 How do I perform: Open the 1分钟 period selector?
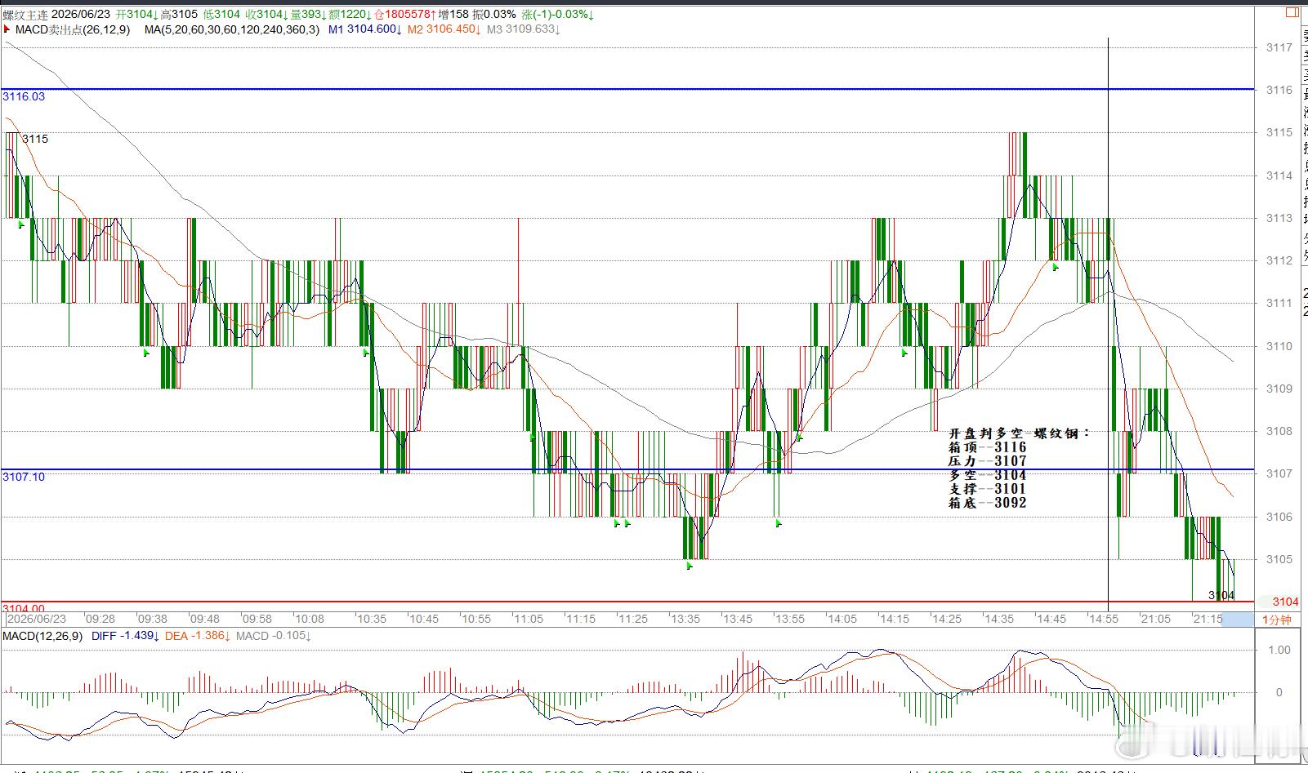point(1277,620)
